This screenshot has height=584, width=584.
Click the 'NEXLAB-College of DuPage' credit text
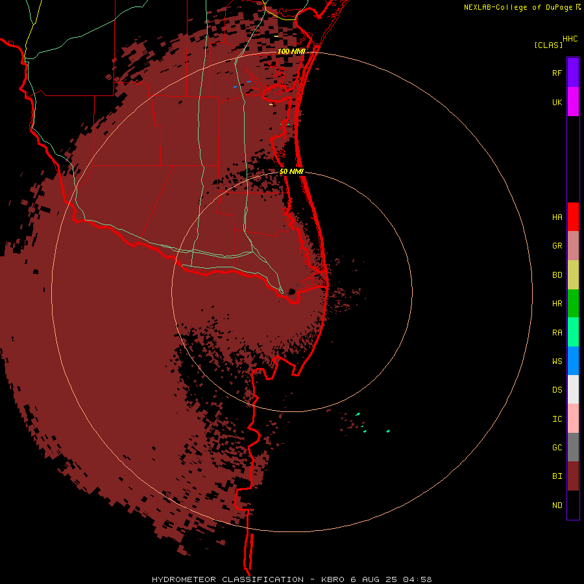tap(518, 7)
